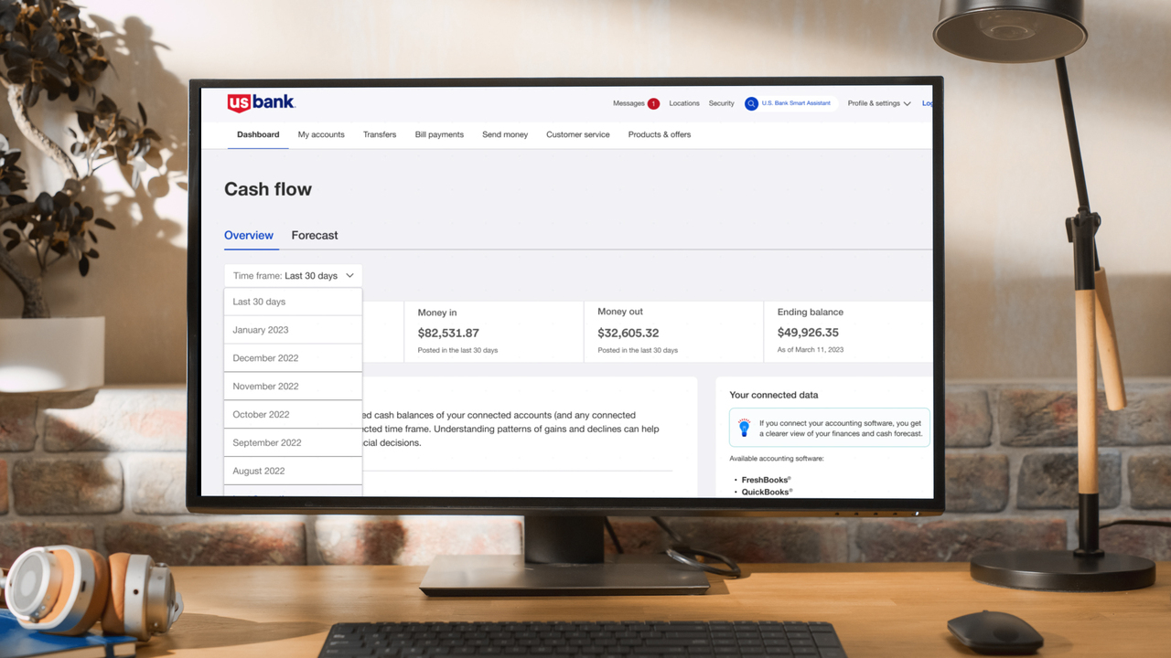Choose November 2022 time frame
Image resolution: width=1171 pixels, height=658 pixels.
tap(293, 387)
